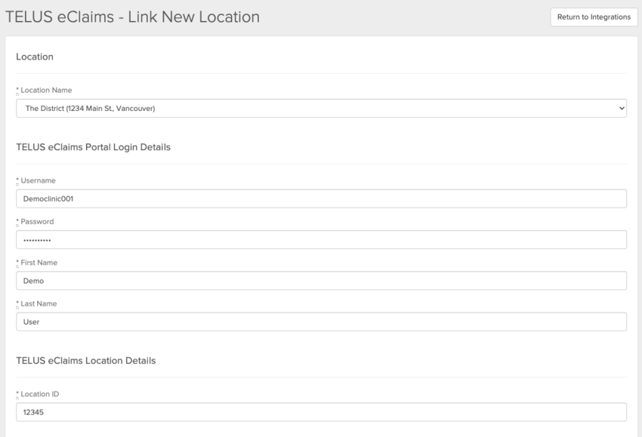
Task: Click the First Name field label
Action: coord(39,263)
